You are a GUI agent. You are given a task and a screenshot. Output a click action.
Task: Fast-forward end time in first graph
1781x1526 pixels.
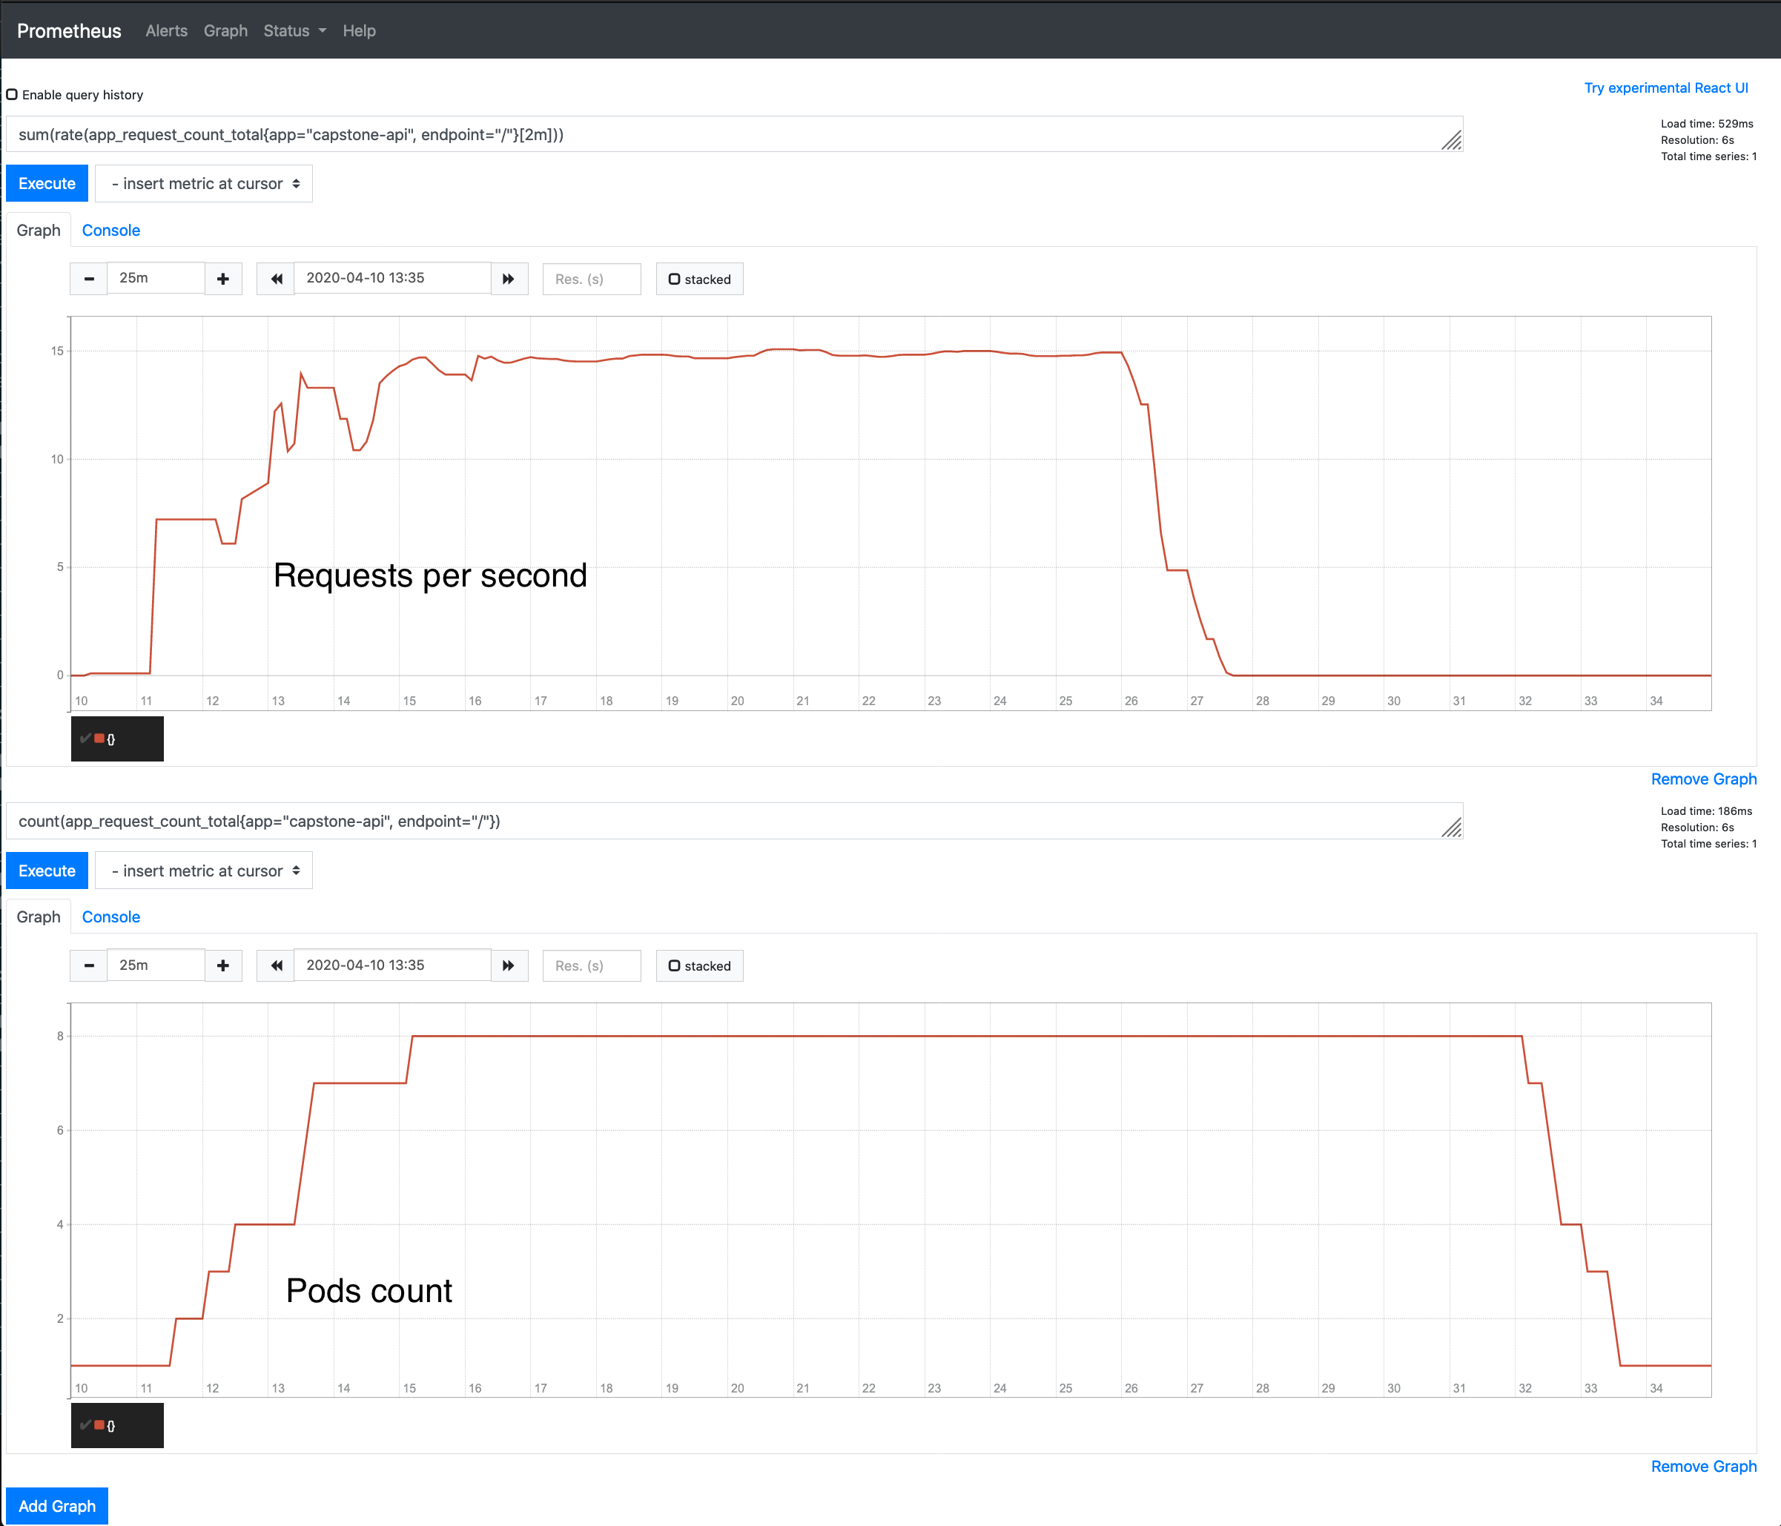[509, 279]
